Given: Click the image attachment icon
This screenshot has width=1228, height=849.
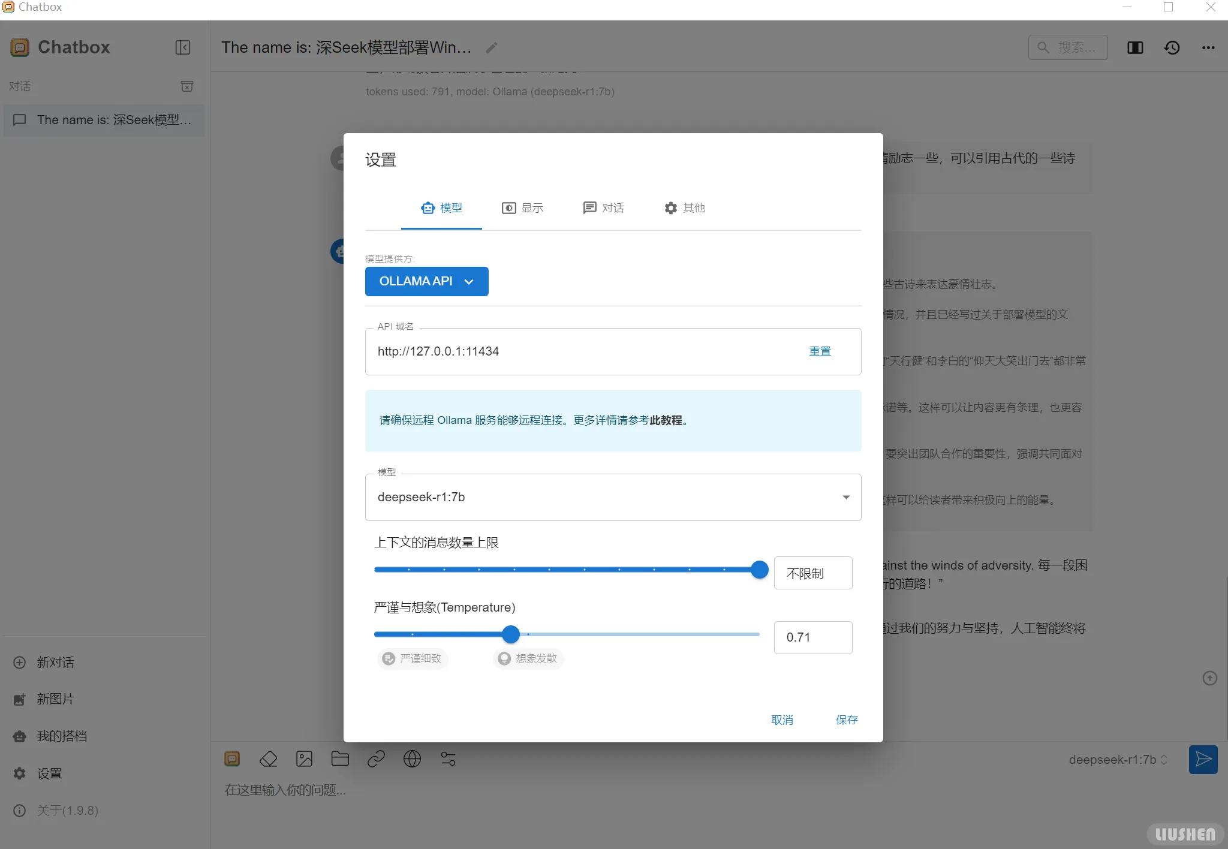Looking at the screenshot, I should tap(304, 758).
